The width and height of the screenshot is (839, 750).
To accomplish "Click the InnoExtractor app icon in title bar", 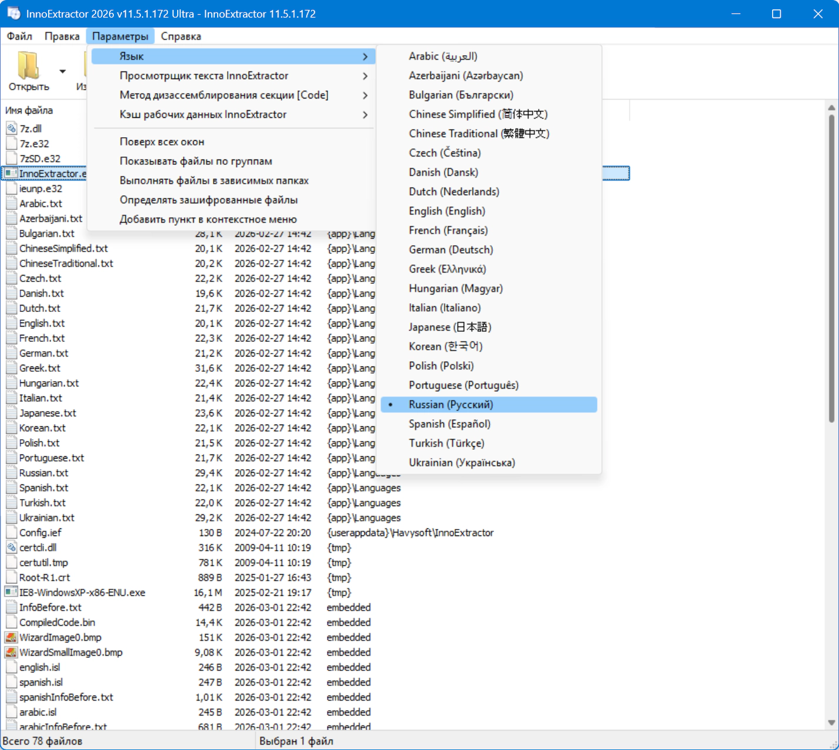I will tap(13, 13).
